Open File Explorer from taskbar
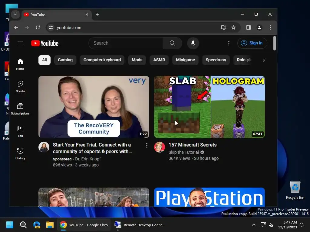The height and width of the screenshot is (232, 310). pyautogui.click(x=50, y=225)
